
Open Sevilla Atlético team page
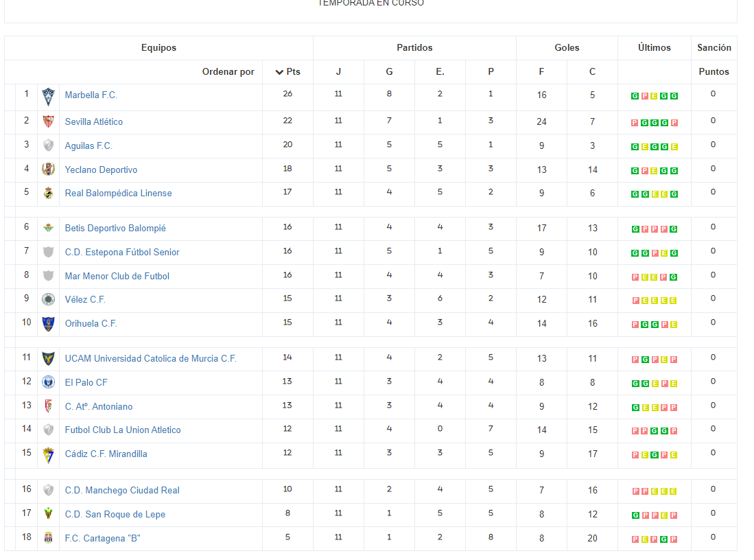coord(94,121)
